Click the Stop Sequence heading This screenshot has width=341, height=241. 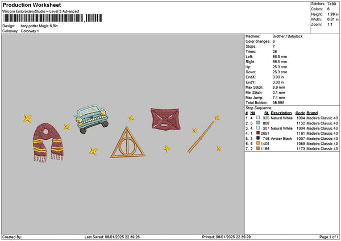pos(259,108)
